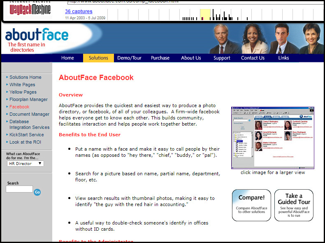Open the Links menu item

[x=283, y=58]
